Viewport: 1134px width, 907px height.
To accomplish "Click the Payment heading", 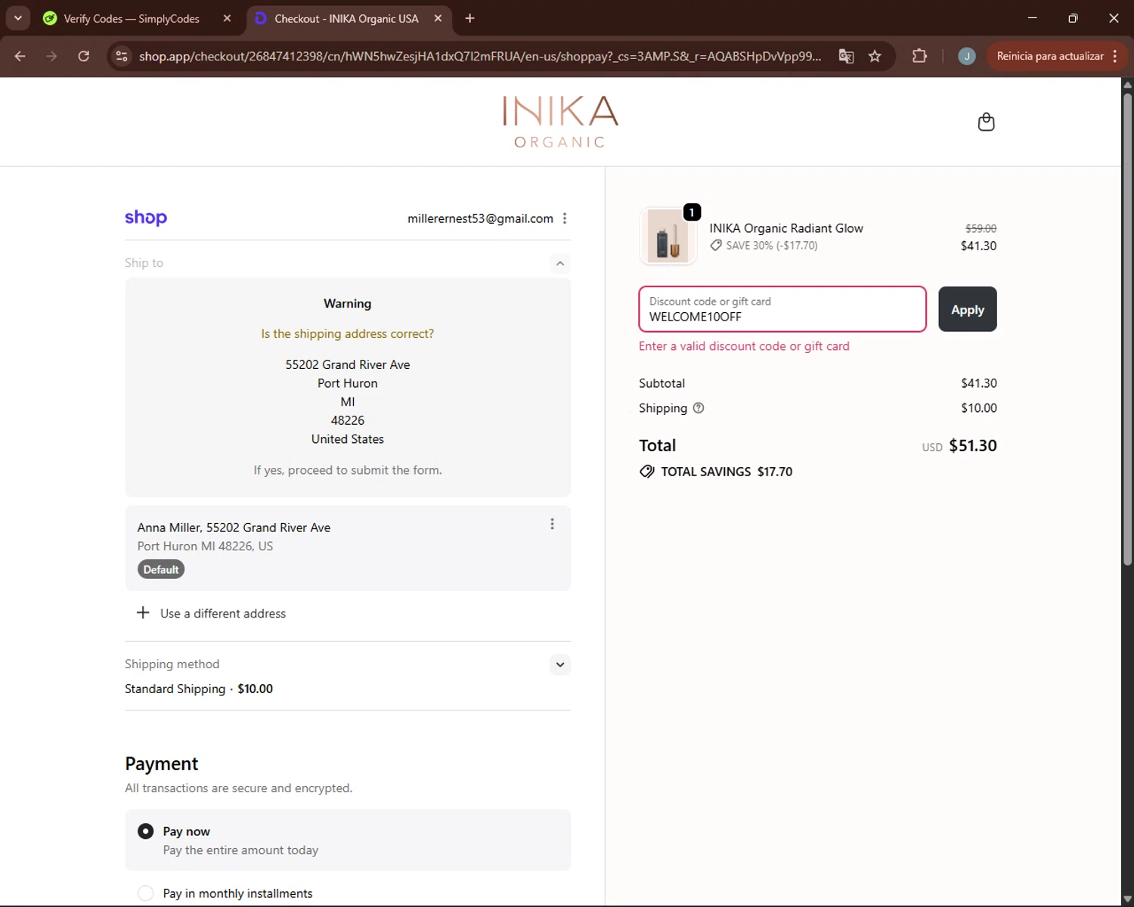I will pyautogui.click(x=162, y=763).
